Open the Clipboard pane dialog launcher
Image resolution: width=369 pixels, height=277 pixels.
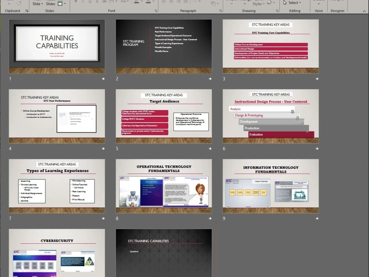pos(27,11)
